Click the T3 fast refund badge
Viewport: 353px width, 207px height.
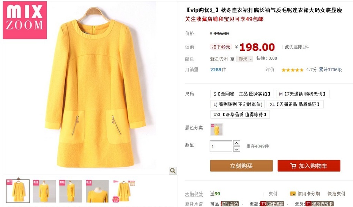coord(272,204)
